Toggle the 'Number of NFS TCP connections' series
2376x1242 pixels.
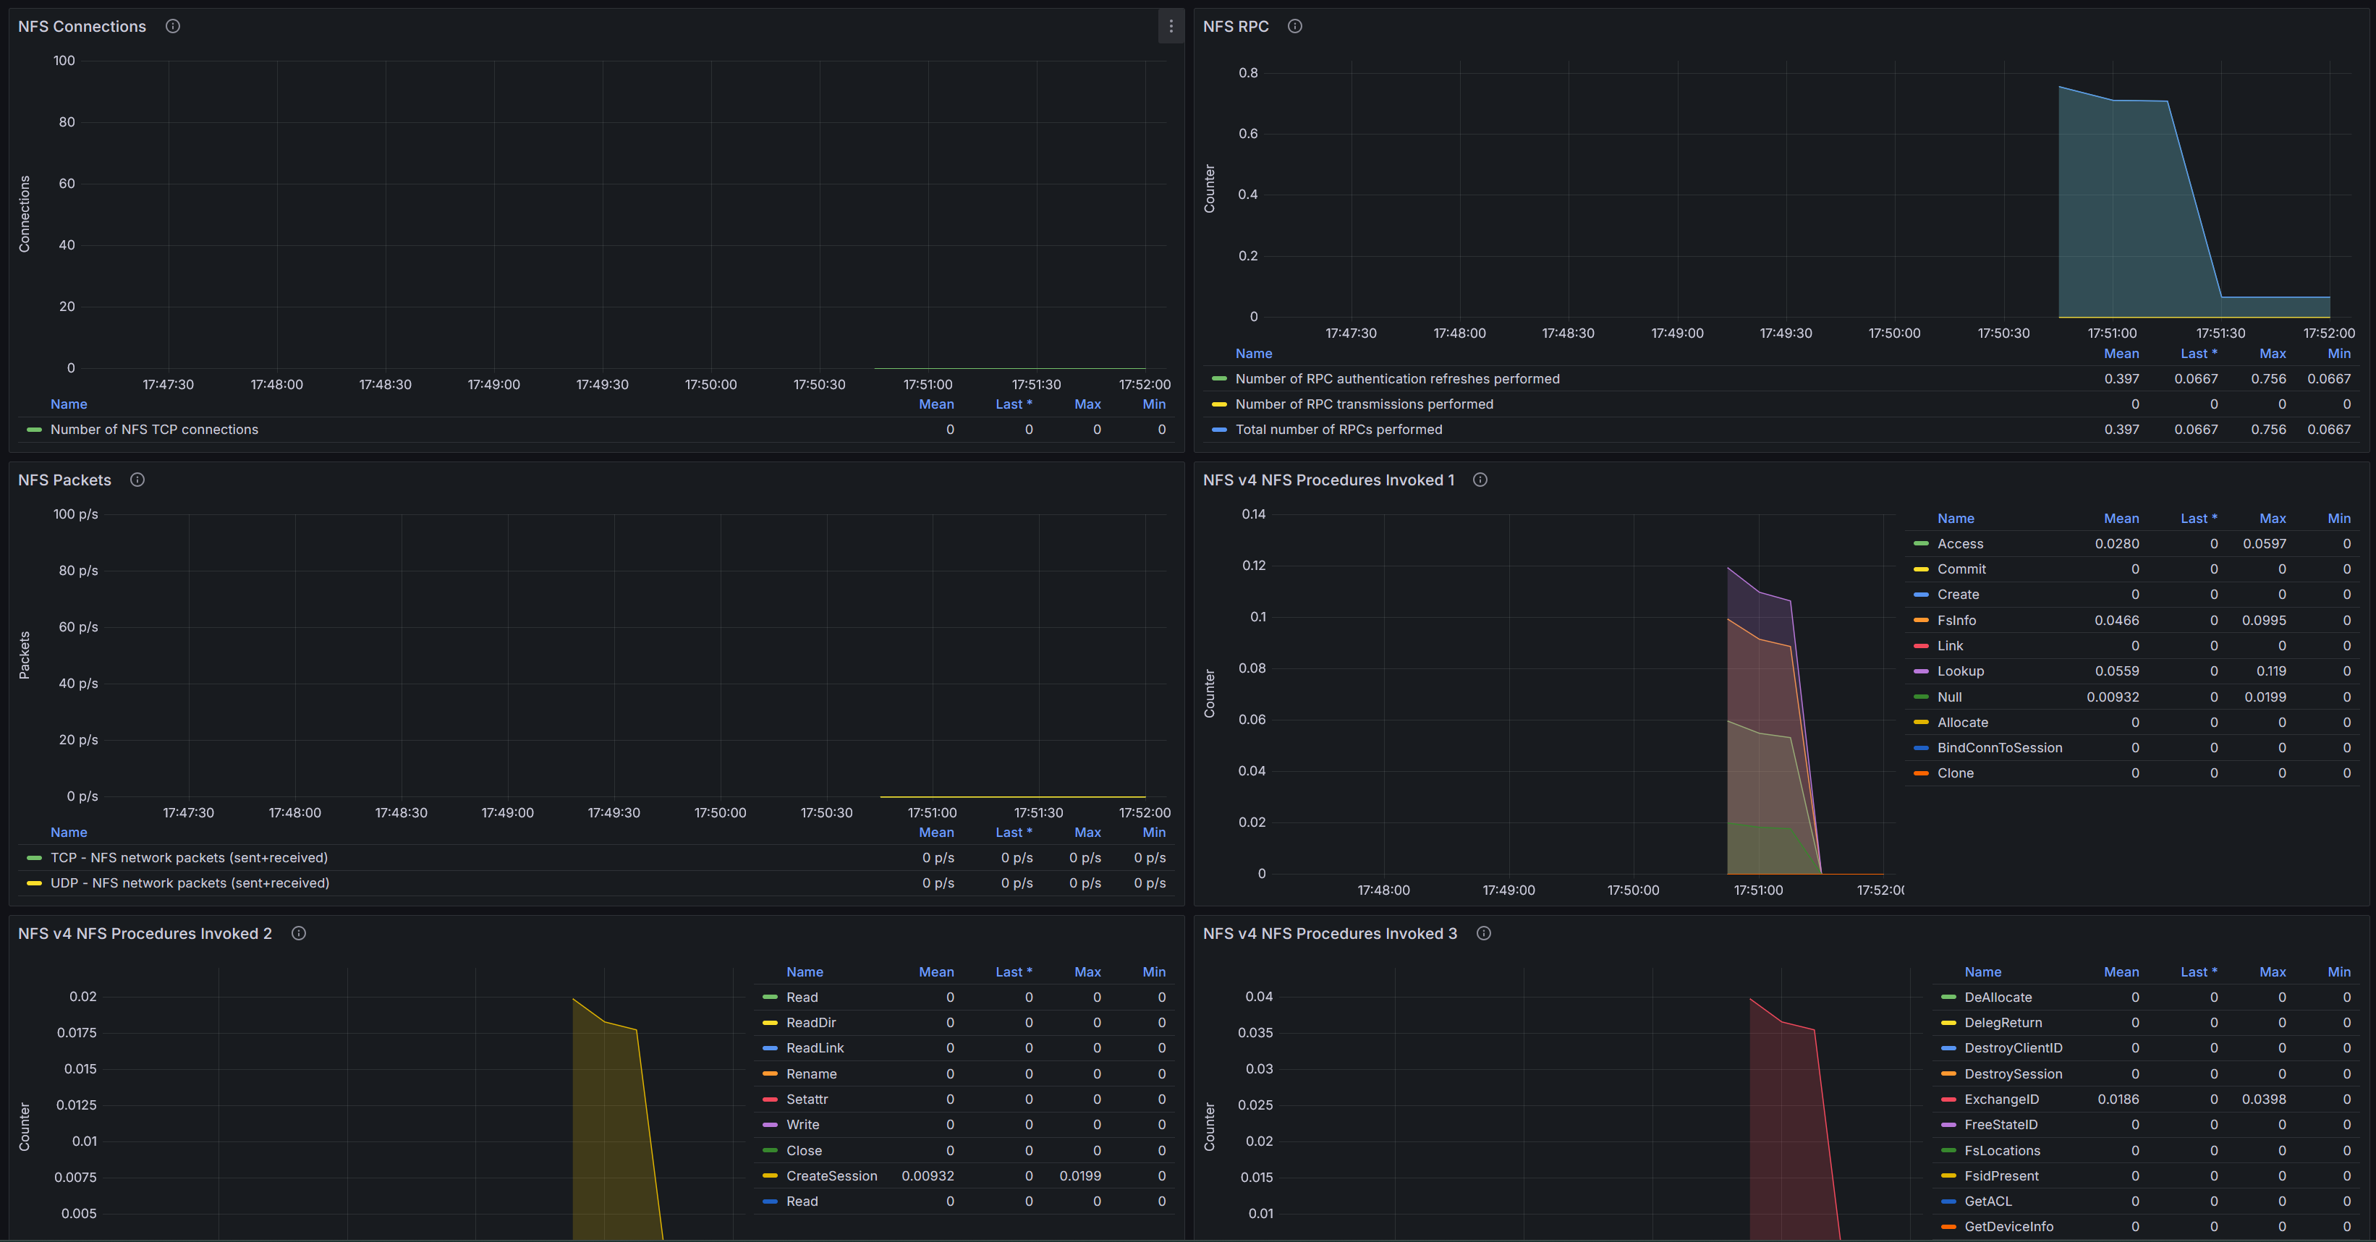(x=154, y=429)
